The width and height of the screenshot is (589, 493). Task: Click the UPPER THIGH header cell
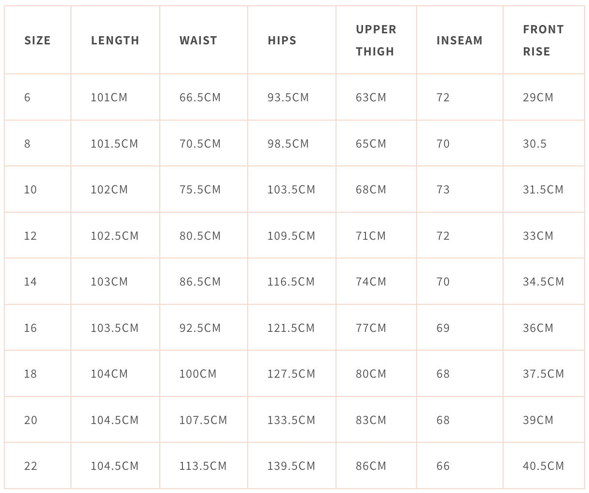point(376,41)
